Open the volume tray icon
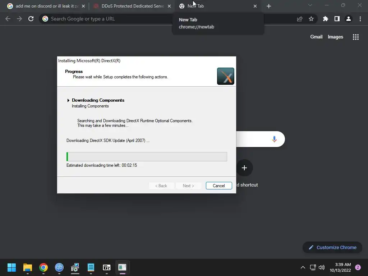The height and width of the screenshot is (276, 368). point(322,267)
